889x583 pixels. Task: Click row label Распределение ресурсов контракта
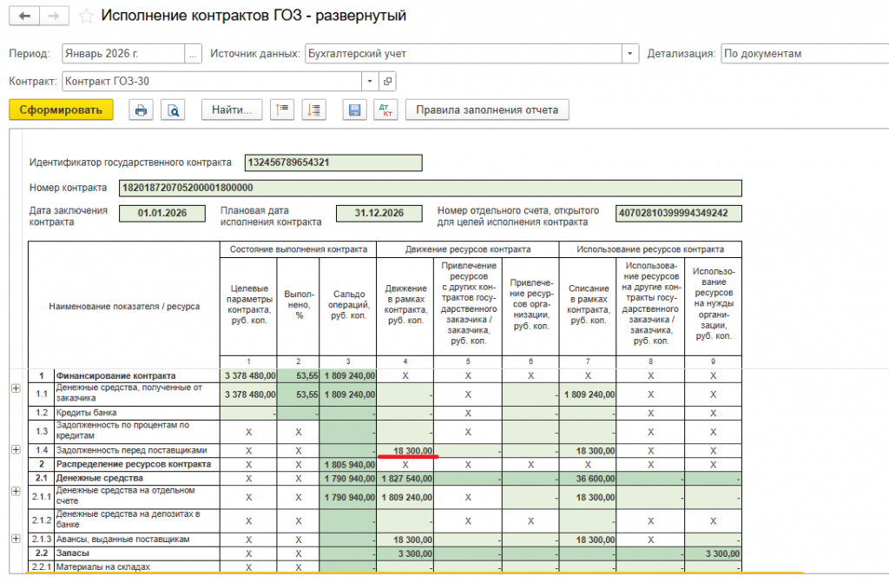pyautogui.click(x=133, y=464)
